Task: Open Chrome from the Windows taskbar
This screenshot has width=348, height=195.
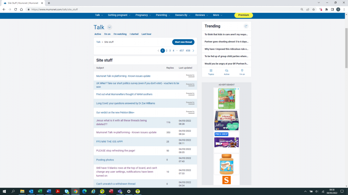Action: pyautogui.click(x=75, y=191)
